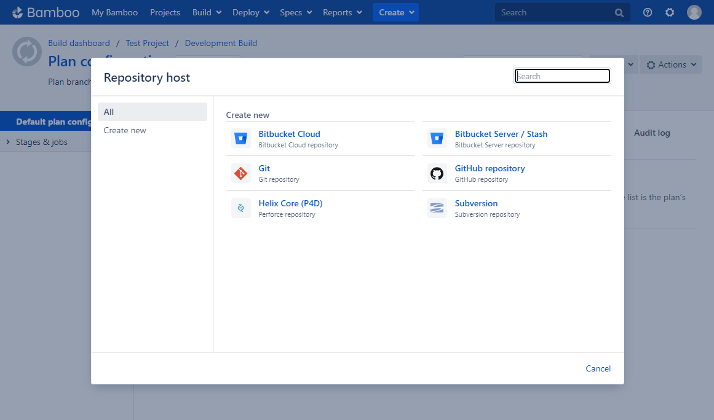Select Default plan configuration sidebar item
The width and height of the screenshot is (714, 420).
pos(46,122)
